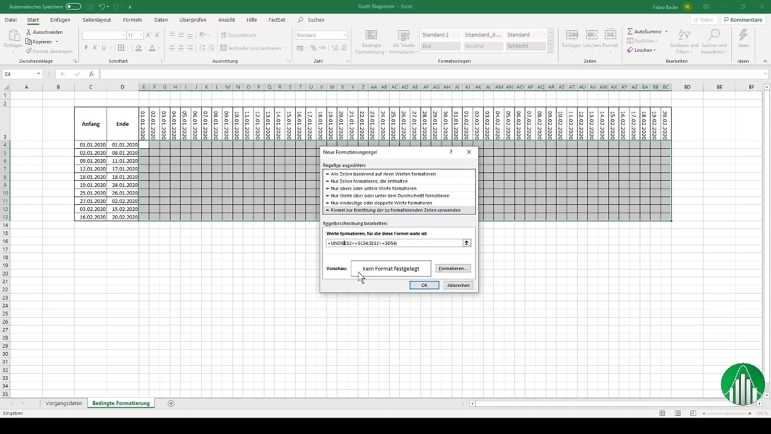Screen dimensions: 771x434
Task: Click the undo arrow in title bar
Action: [x=102, y=7]
